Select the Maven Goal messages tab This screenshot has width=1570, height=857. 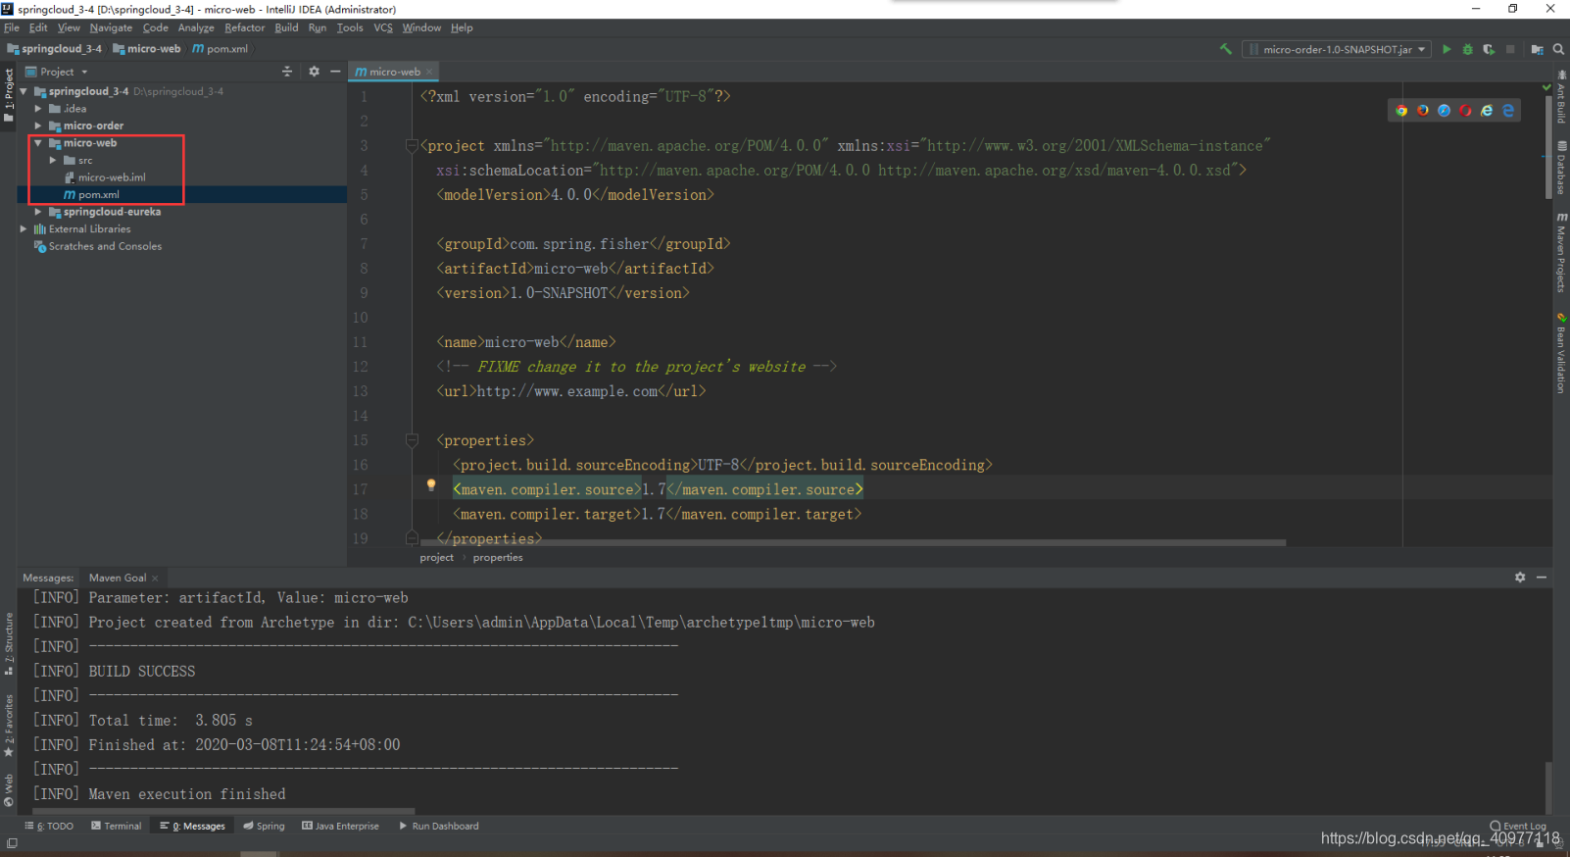pos(118,578)
